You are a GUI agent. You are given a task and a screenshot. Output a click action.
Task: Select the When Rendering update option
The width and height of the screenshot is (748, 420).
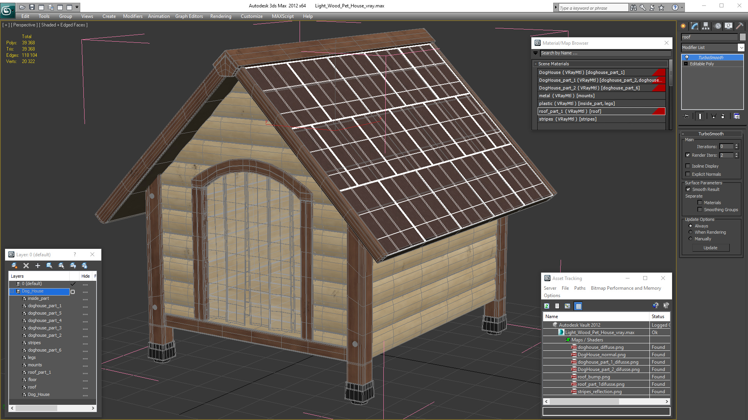click(x=691, y=232)
